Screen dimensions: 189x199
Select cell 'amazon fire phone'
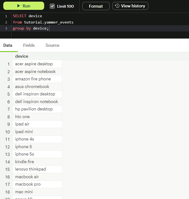point(37,79)
